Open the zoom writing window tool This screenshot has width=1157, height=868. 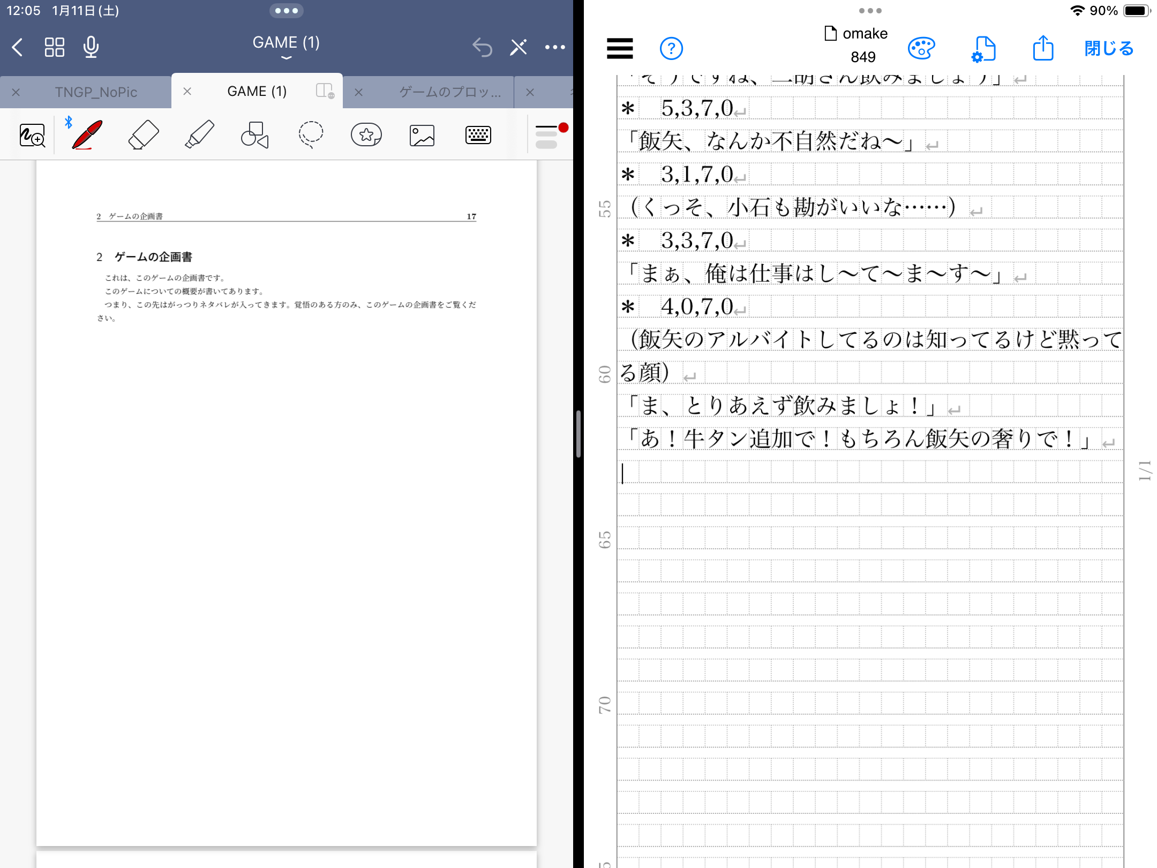coord(32,135)
